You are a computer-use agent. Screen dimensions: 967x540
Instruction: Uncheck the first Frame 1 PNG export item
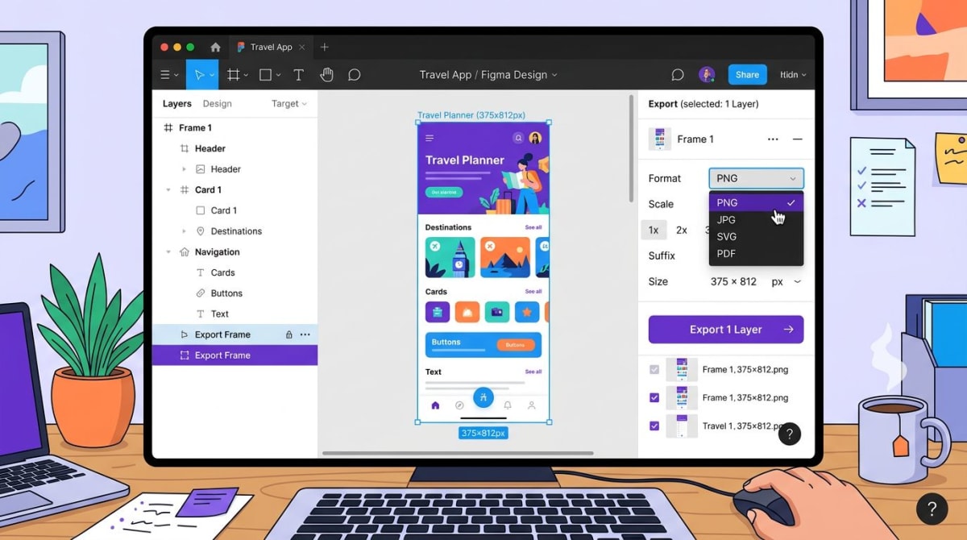pyautogui.click(x=654, y=369)
